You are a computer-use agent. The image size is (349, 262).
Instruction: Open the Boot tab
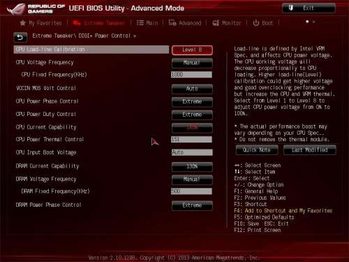[x=263, y=23]
